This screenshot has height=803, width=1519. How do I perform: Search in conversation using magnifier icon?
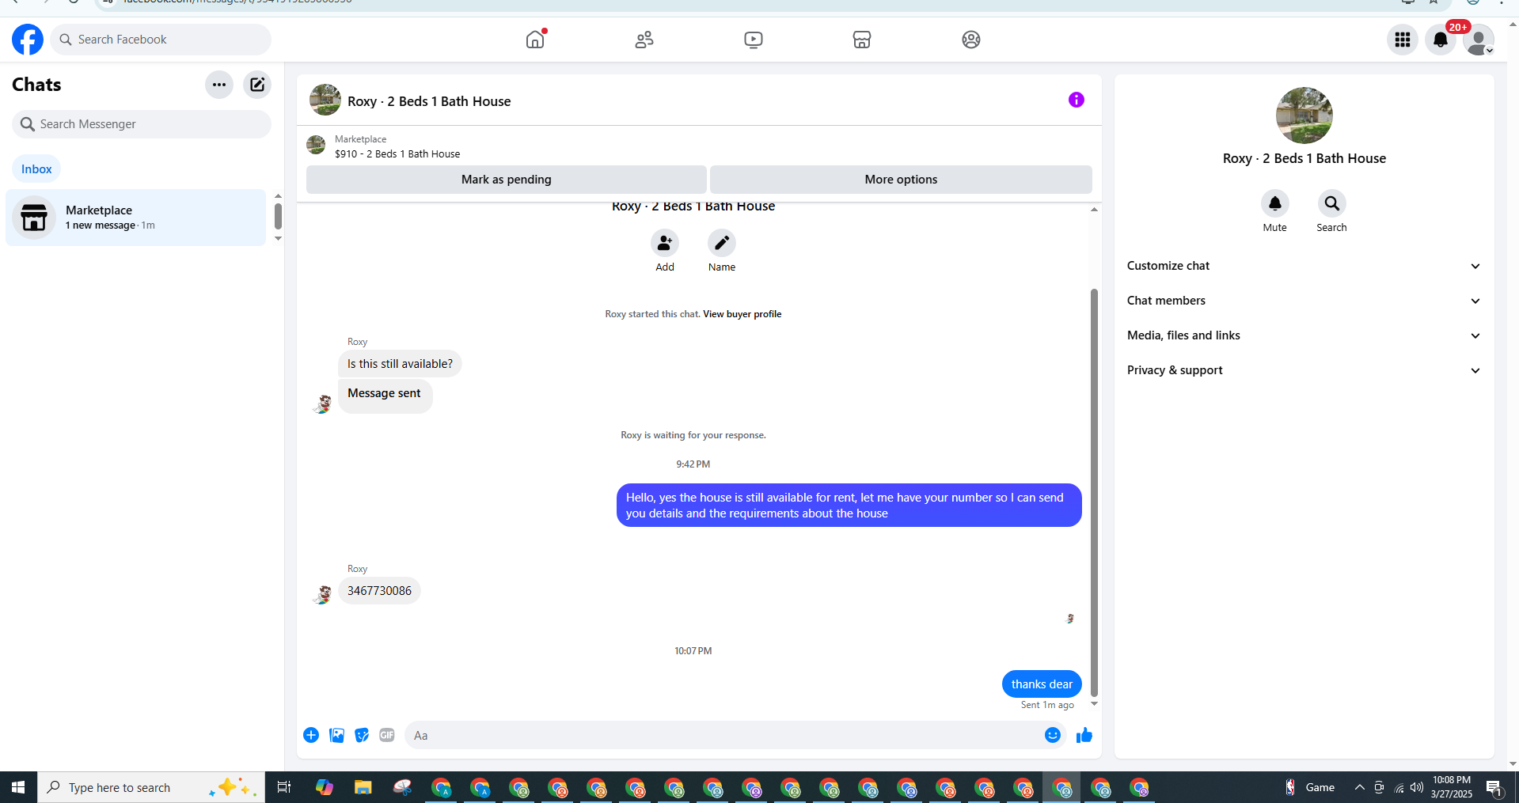tap(1332, 203)
